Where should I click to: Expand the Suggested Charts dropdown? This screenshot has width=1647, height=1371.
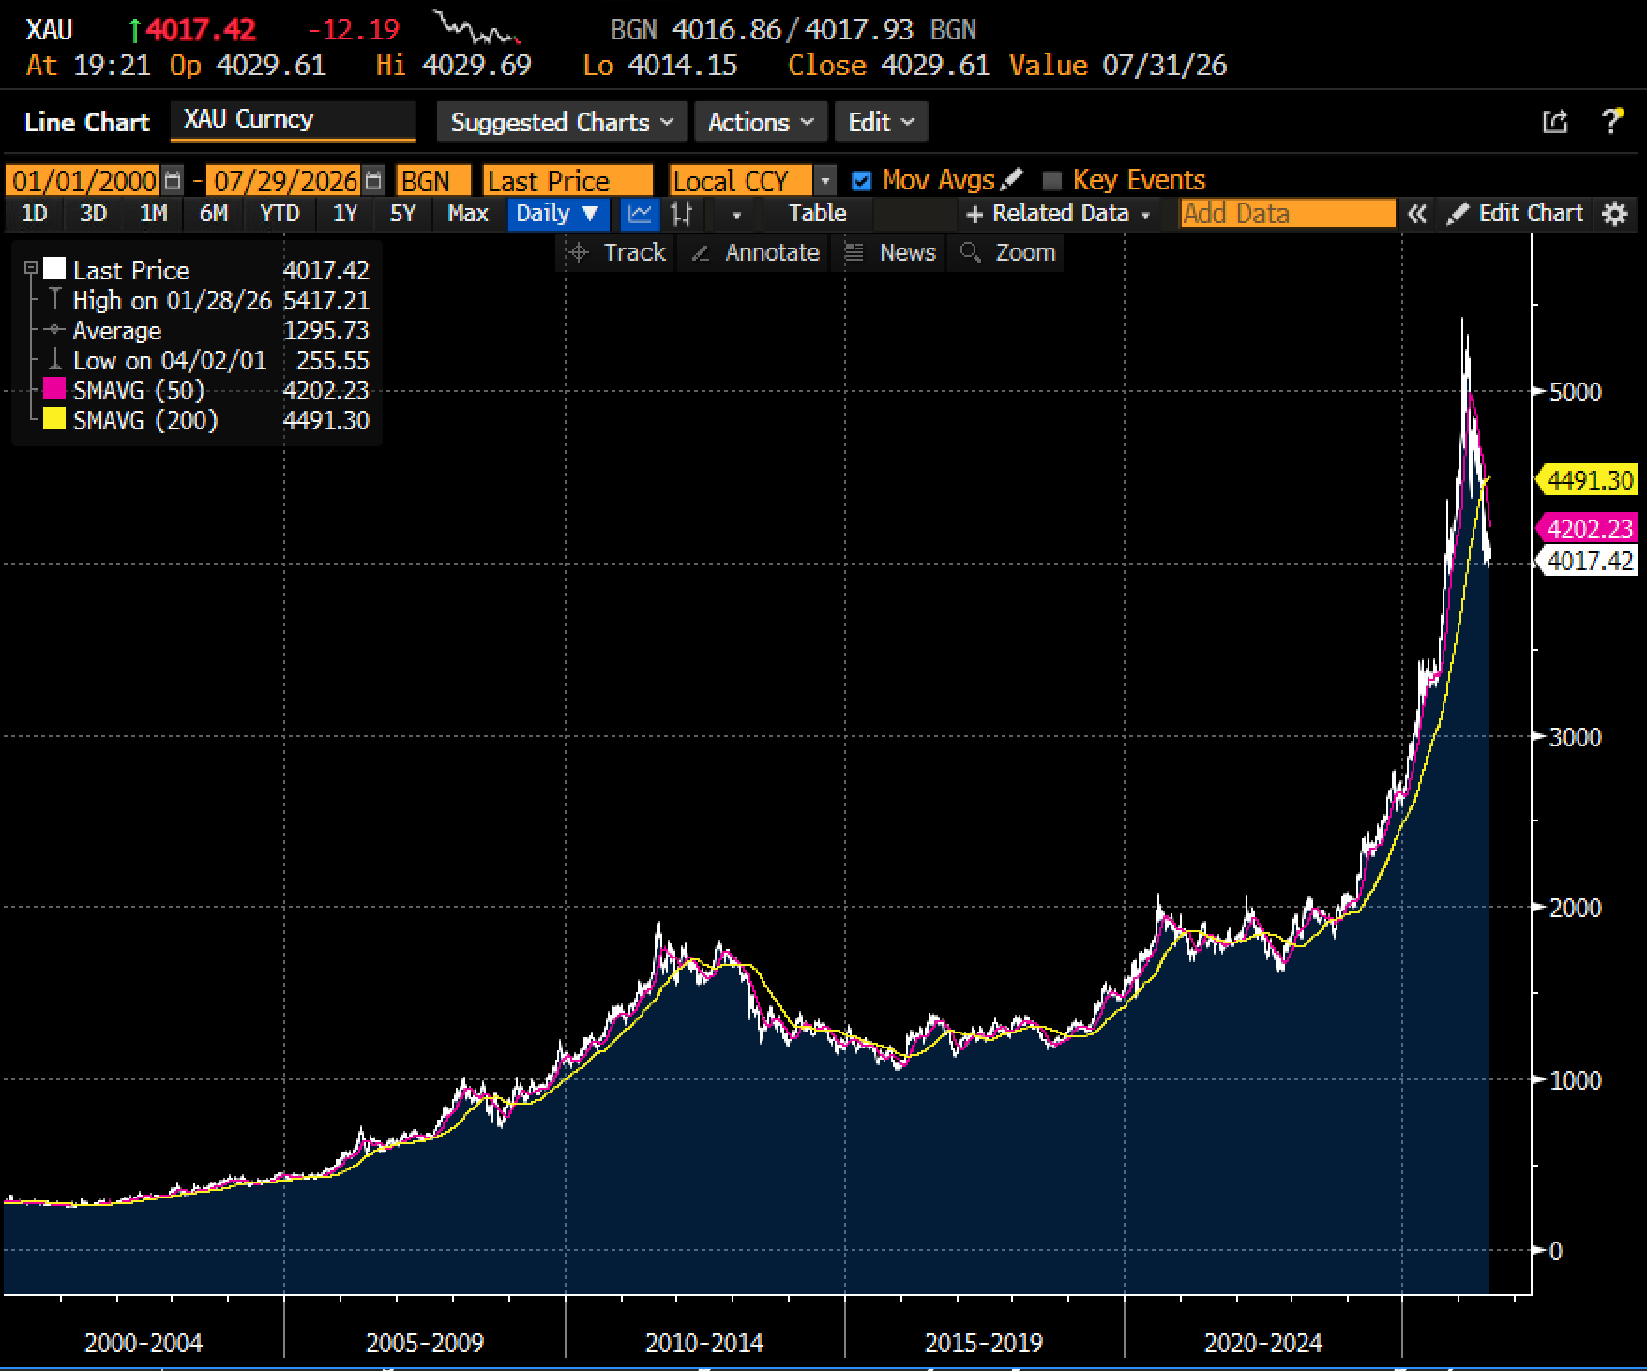[562, 122]
